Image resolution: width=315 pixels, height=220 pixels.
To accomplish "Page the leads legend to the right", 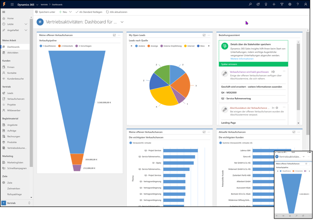I will pos(209,46).
